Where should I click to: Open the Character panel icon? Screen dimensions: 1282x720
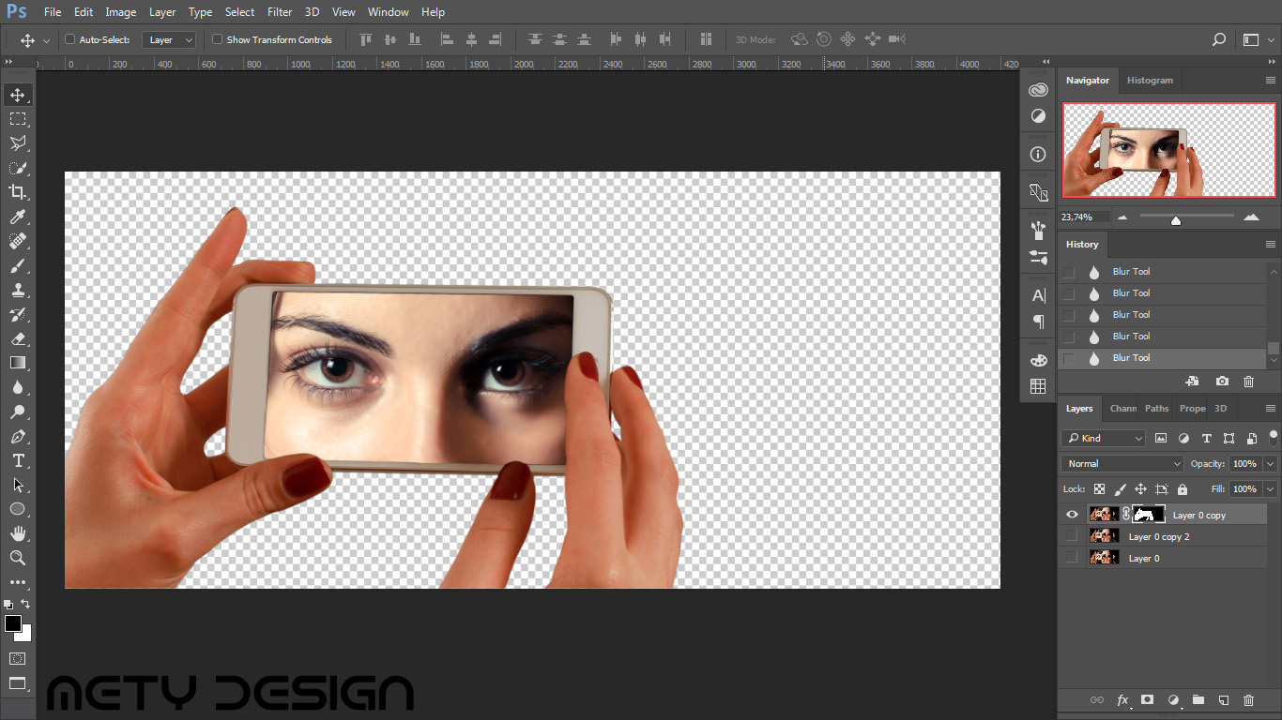(x=1038, y=295)
